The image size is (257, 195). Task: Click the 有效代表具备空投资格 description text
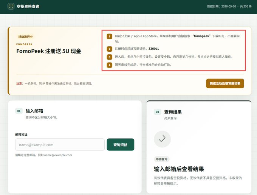198,181
